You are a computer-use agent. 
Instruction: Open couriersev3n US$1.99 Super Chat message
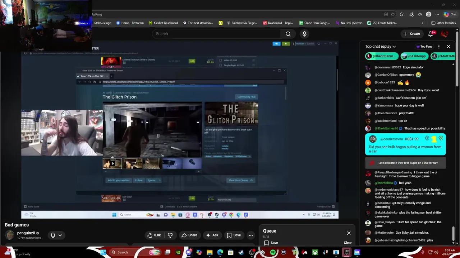click(405, 144)
